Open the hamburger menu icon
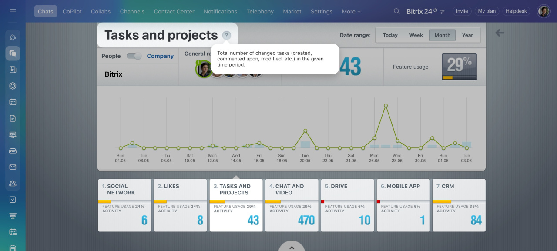Screen dimensions: 557x251 (x=13, y=11)
